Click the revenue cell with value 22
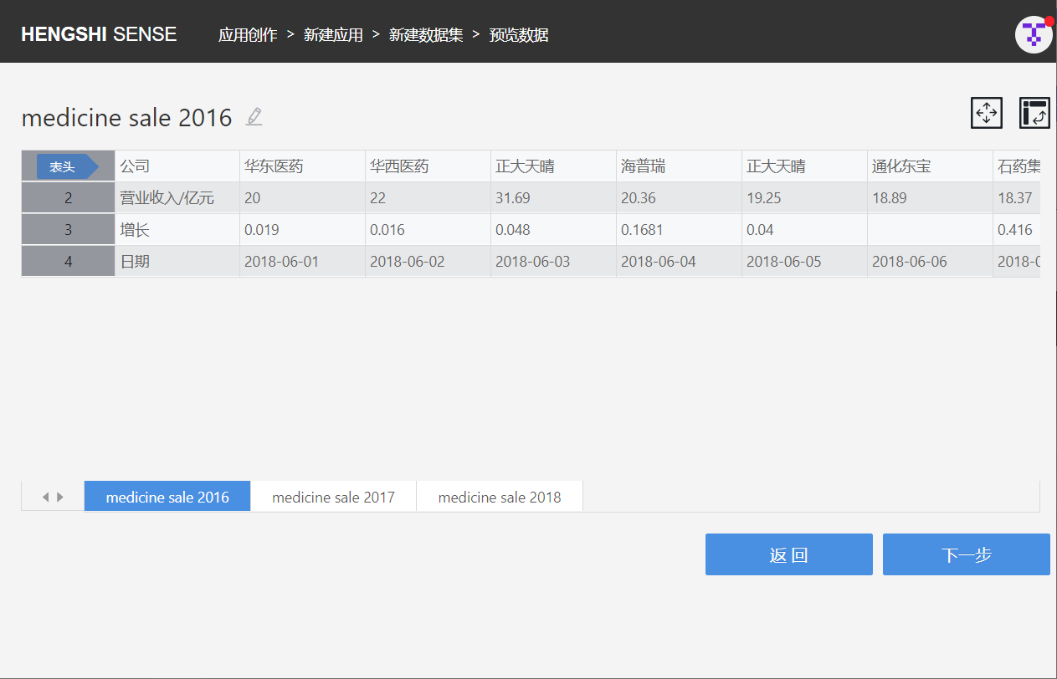1057x679 pixels. 428,198
